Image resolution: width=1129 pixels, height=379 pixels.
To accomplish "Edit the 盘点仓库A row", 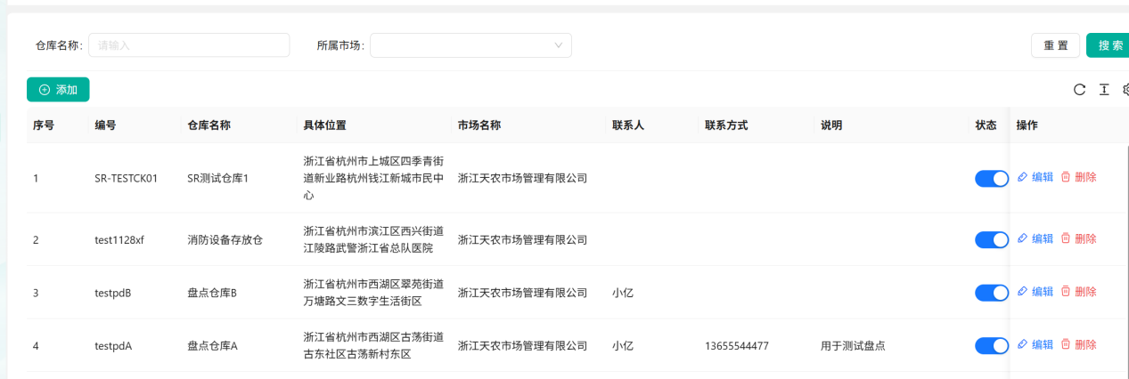I will (x=1035, y=344).
